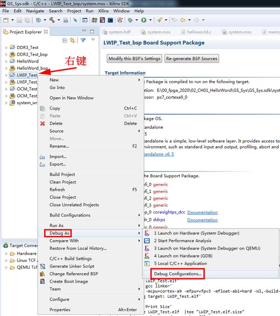Click the dark XSCT console icon
Image resolution: width=280 pixels, height=316 pixels.
coord(110,20)
